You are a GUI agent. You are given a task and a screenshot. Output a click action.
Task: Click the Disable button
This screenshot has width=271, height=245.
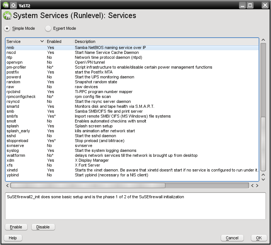43,227
